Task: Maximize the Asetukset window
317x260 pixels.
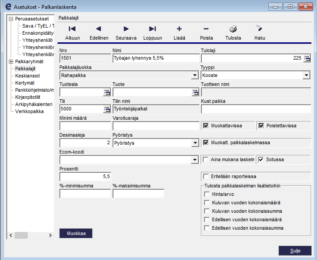Action: point(290,7)
